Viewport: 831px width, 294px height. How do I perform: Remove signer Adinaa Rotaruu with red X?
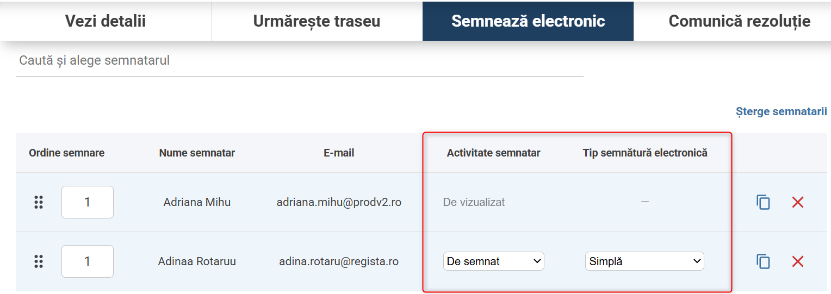pos(797,261)
